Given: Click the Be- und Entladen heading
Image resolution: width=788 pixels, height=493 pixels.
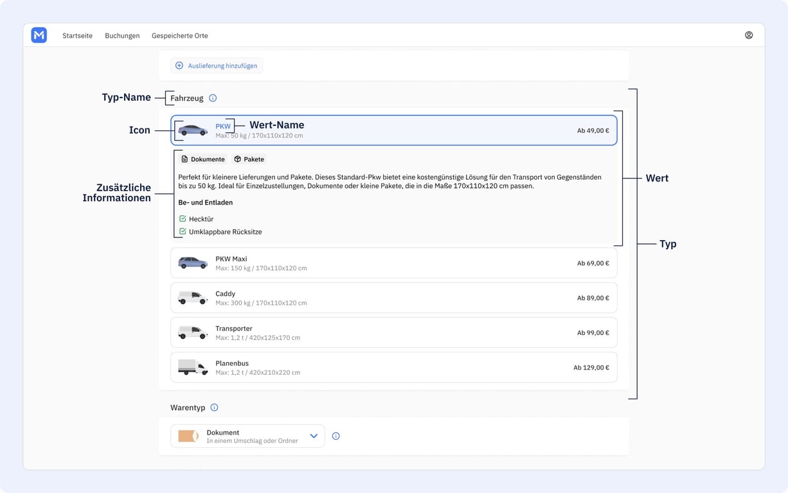Looking at the screenshot, I should [x=206, y=202].
